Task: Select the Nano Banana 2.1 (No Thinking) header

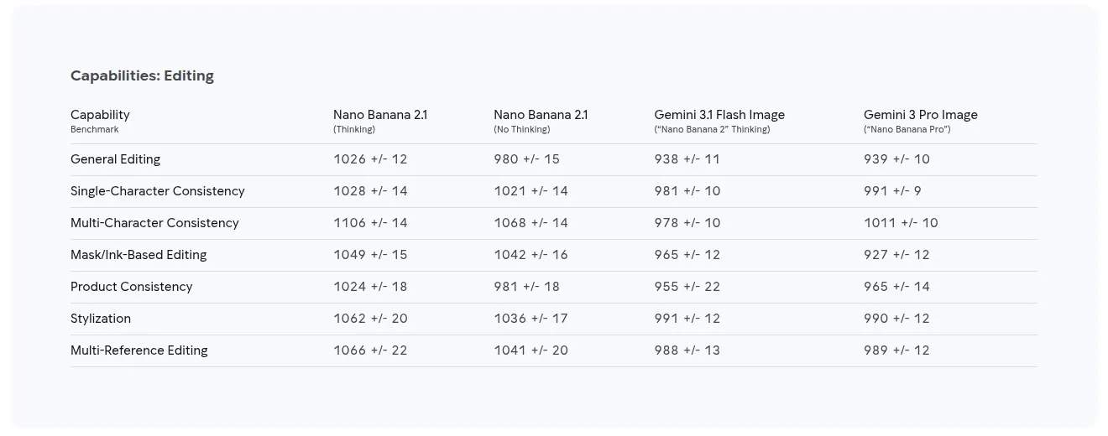Action: (x=541, y=121)
